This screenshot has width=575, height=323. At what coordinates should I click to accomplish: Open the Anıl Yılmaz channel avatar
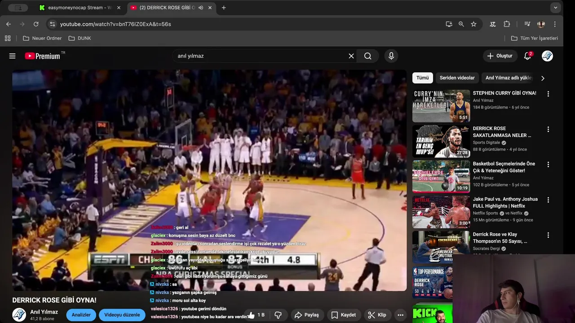[x=19, y=315]
